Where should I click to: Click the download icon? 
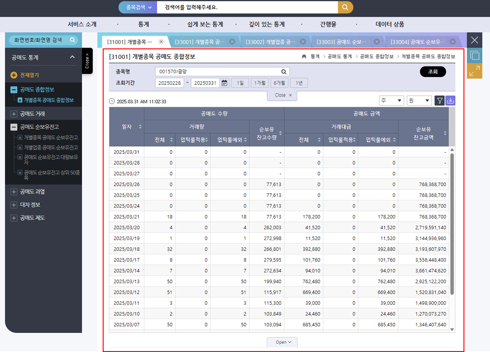pos(450,101)
